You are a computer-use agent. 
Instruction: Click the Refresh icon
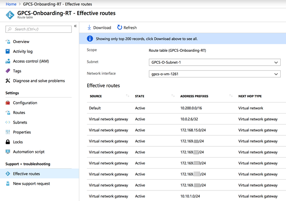[120, 28]
